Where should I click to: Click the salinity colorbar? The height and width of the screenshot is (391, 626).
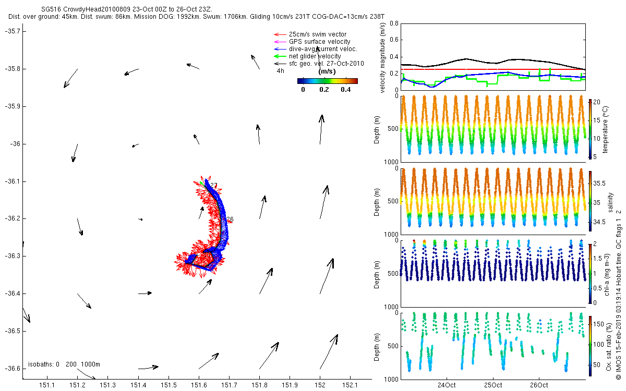[591, 201]
